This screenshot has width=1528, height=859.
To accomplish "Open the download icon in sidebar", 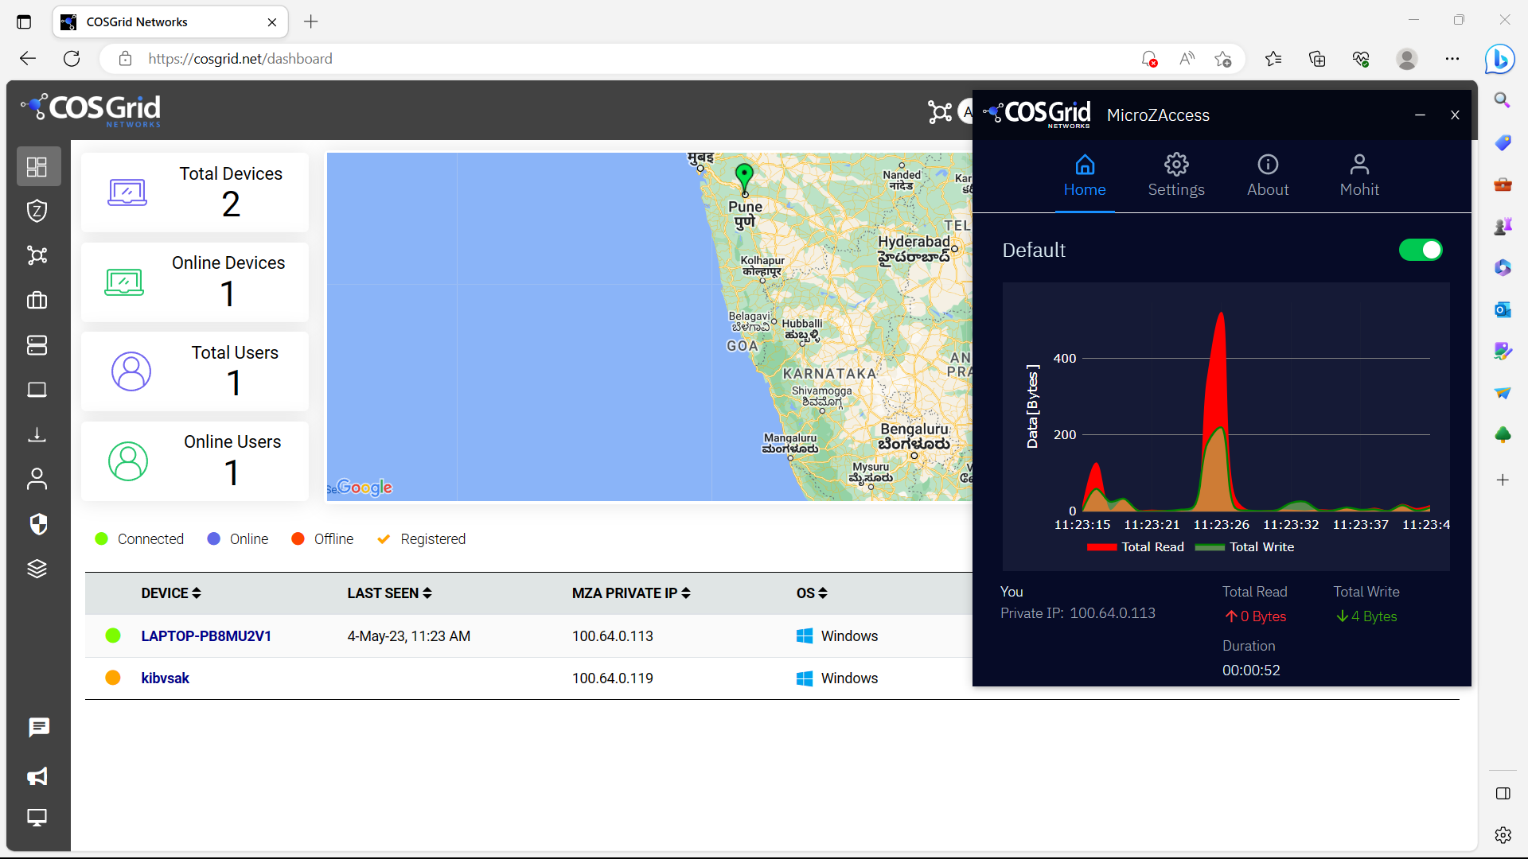I will (37, 434).
